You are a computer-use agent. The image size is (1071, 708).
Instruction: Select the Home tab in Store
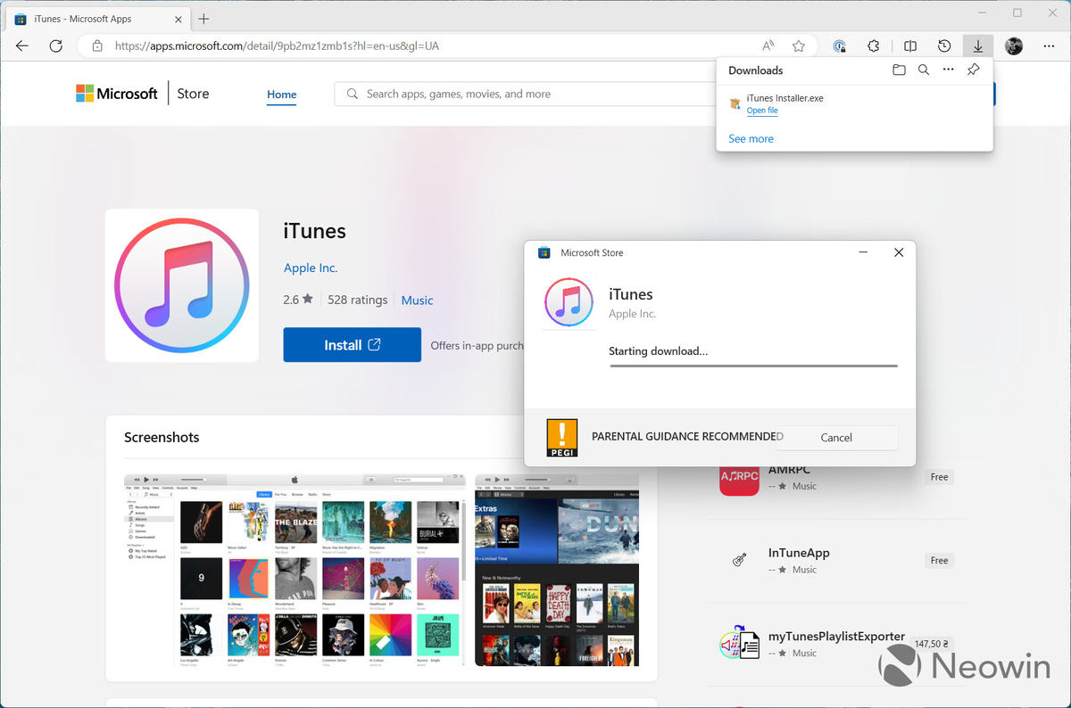click(282, 95)
